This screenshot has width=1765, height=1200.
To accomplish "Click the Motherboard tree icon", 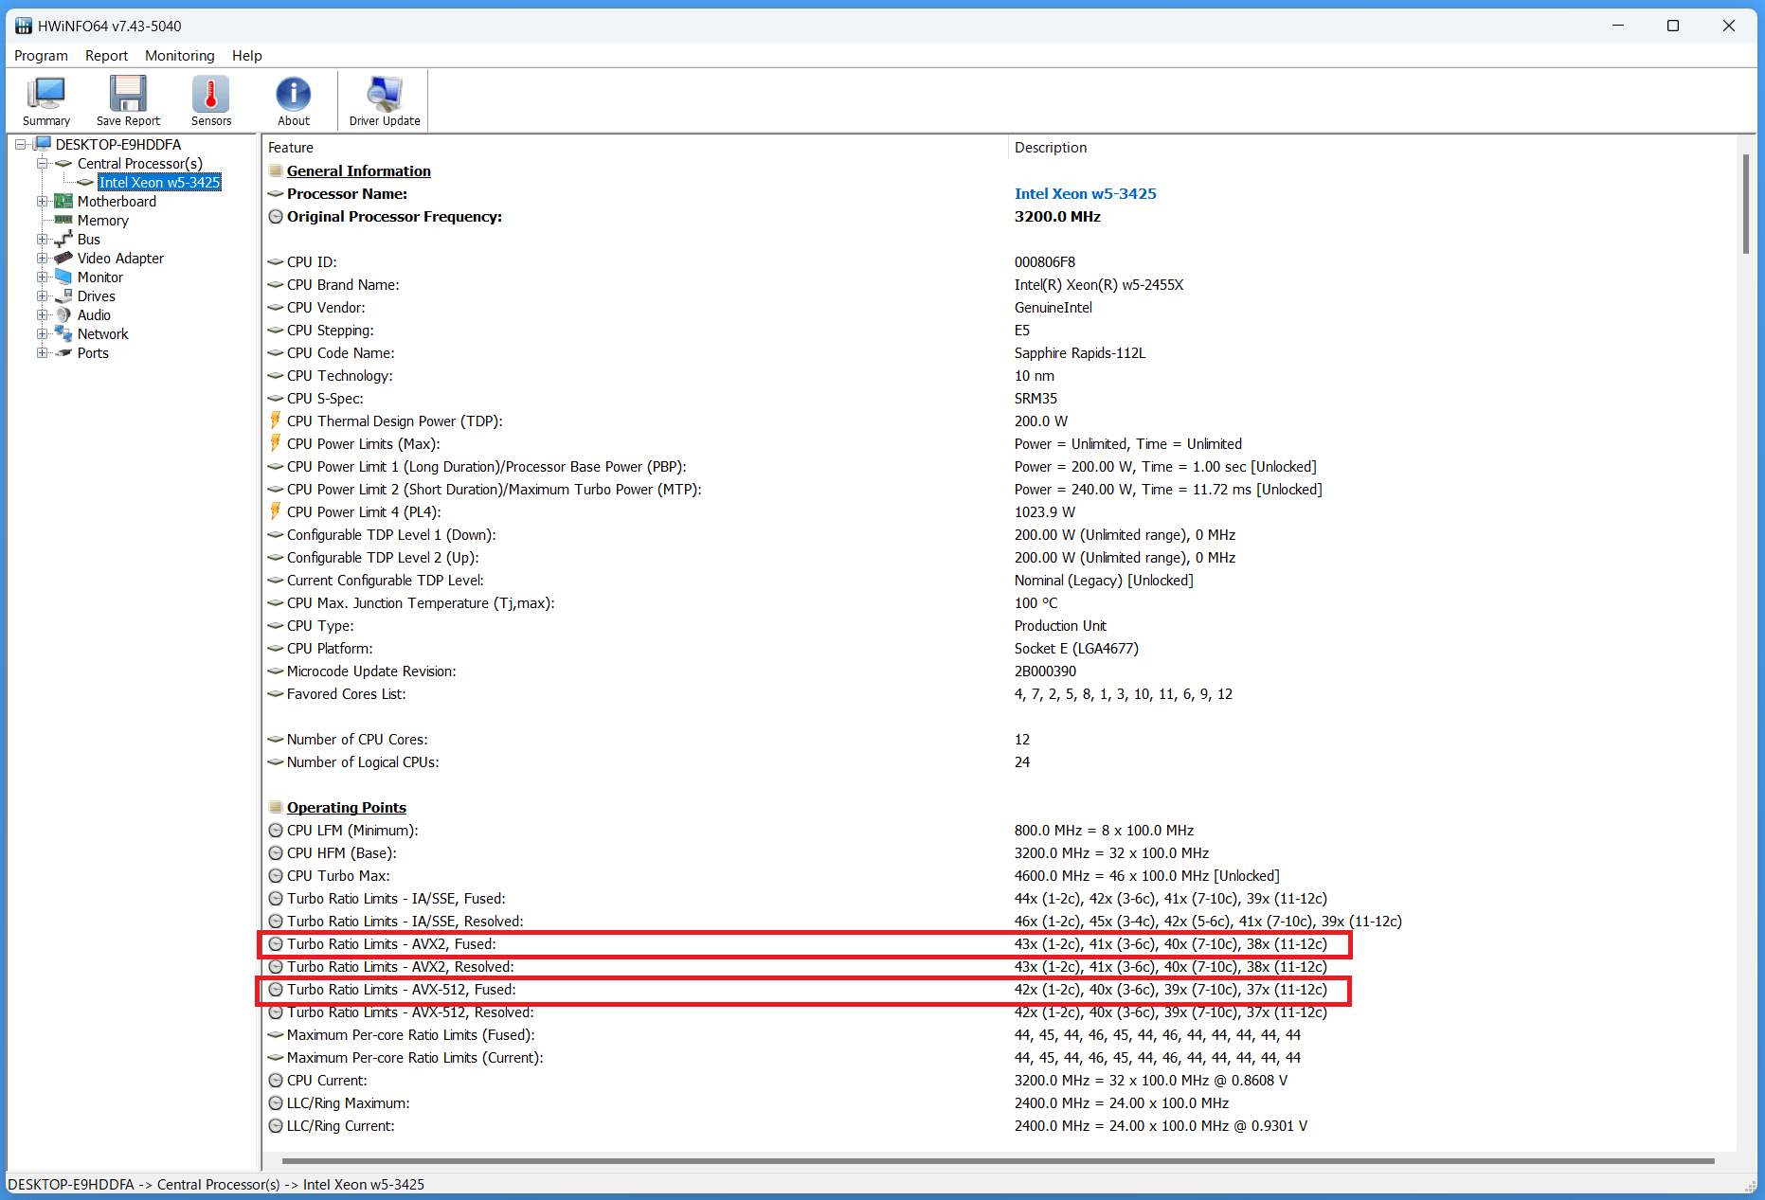I will pyautogui.click(x=63, y=201).
